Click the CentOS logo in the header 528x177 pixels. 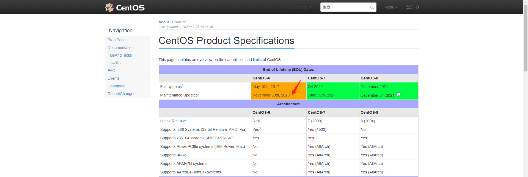pyautogui.click(x=125, y=7)
